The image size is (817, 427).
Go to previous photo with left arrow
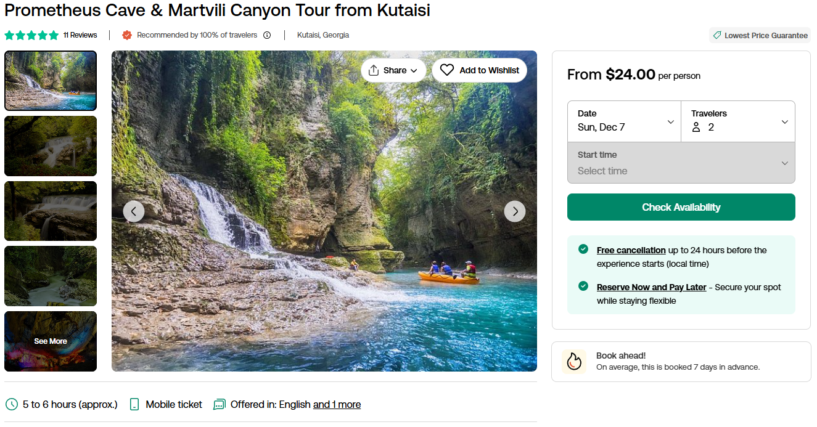click(134, 211)
